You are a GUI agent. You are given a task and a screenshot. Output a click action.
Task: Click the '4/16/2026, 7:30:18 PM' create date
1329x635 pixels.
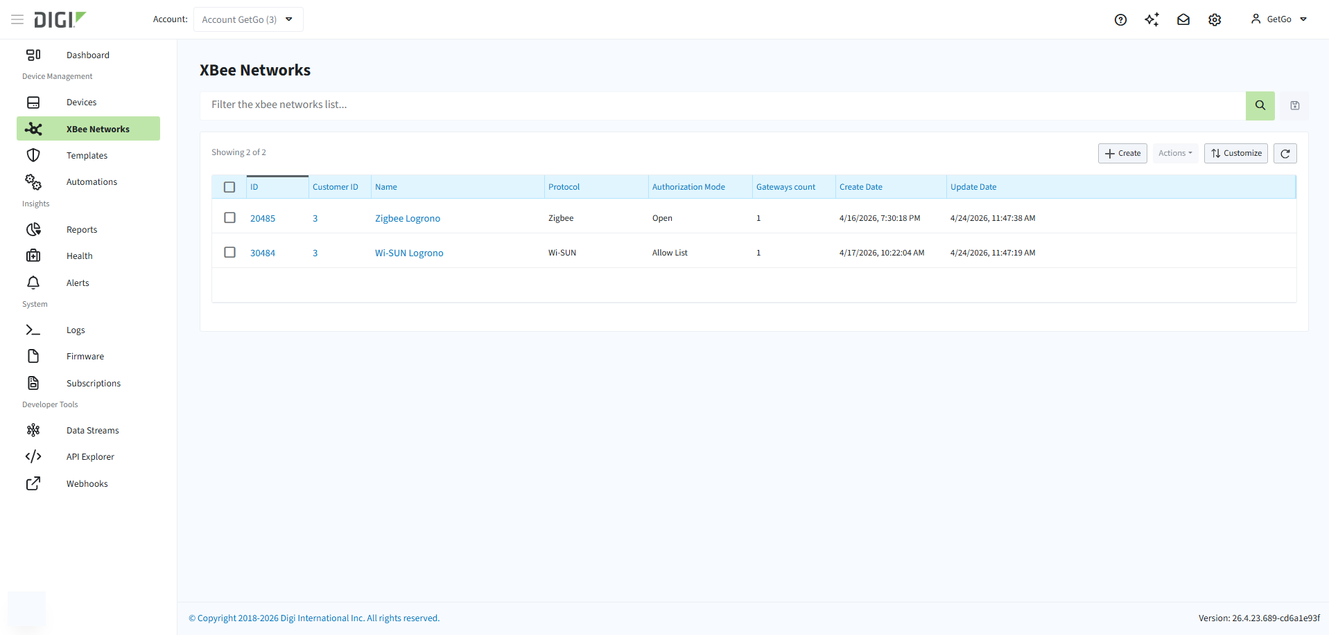click(x=880, y=218)
